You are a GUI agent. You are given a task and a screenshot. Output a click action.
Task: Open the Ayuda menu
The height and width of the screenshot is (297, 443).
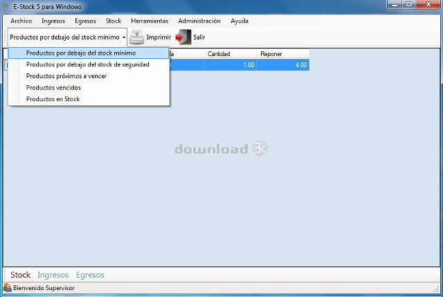[239, 21]
